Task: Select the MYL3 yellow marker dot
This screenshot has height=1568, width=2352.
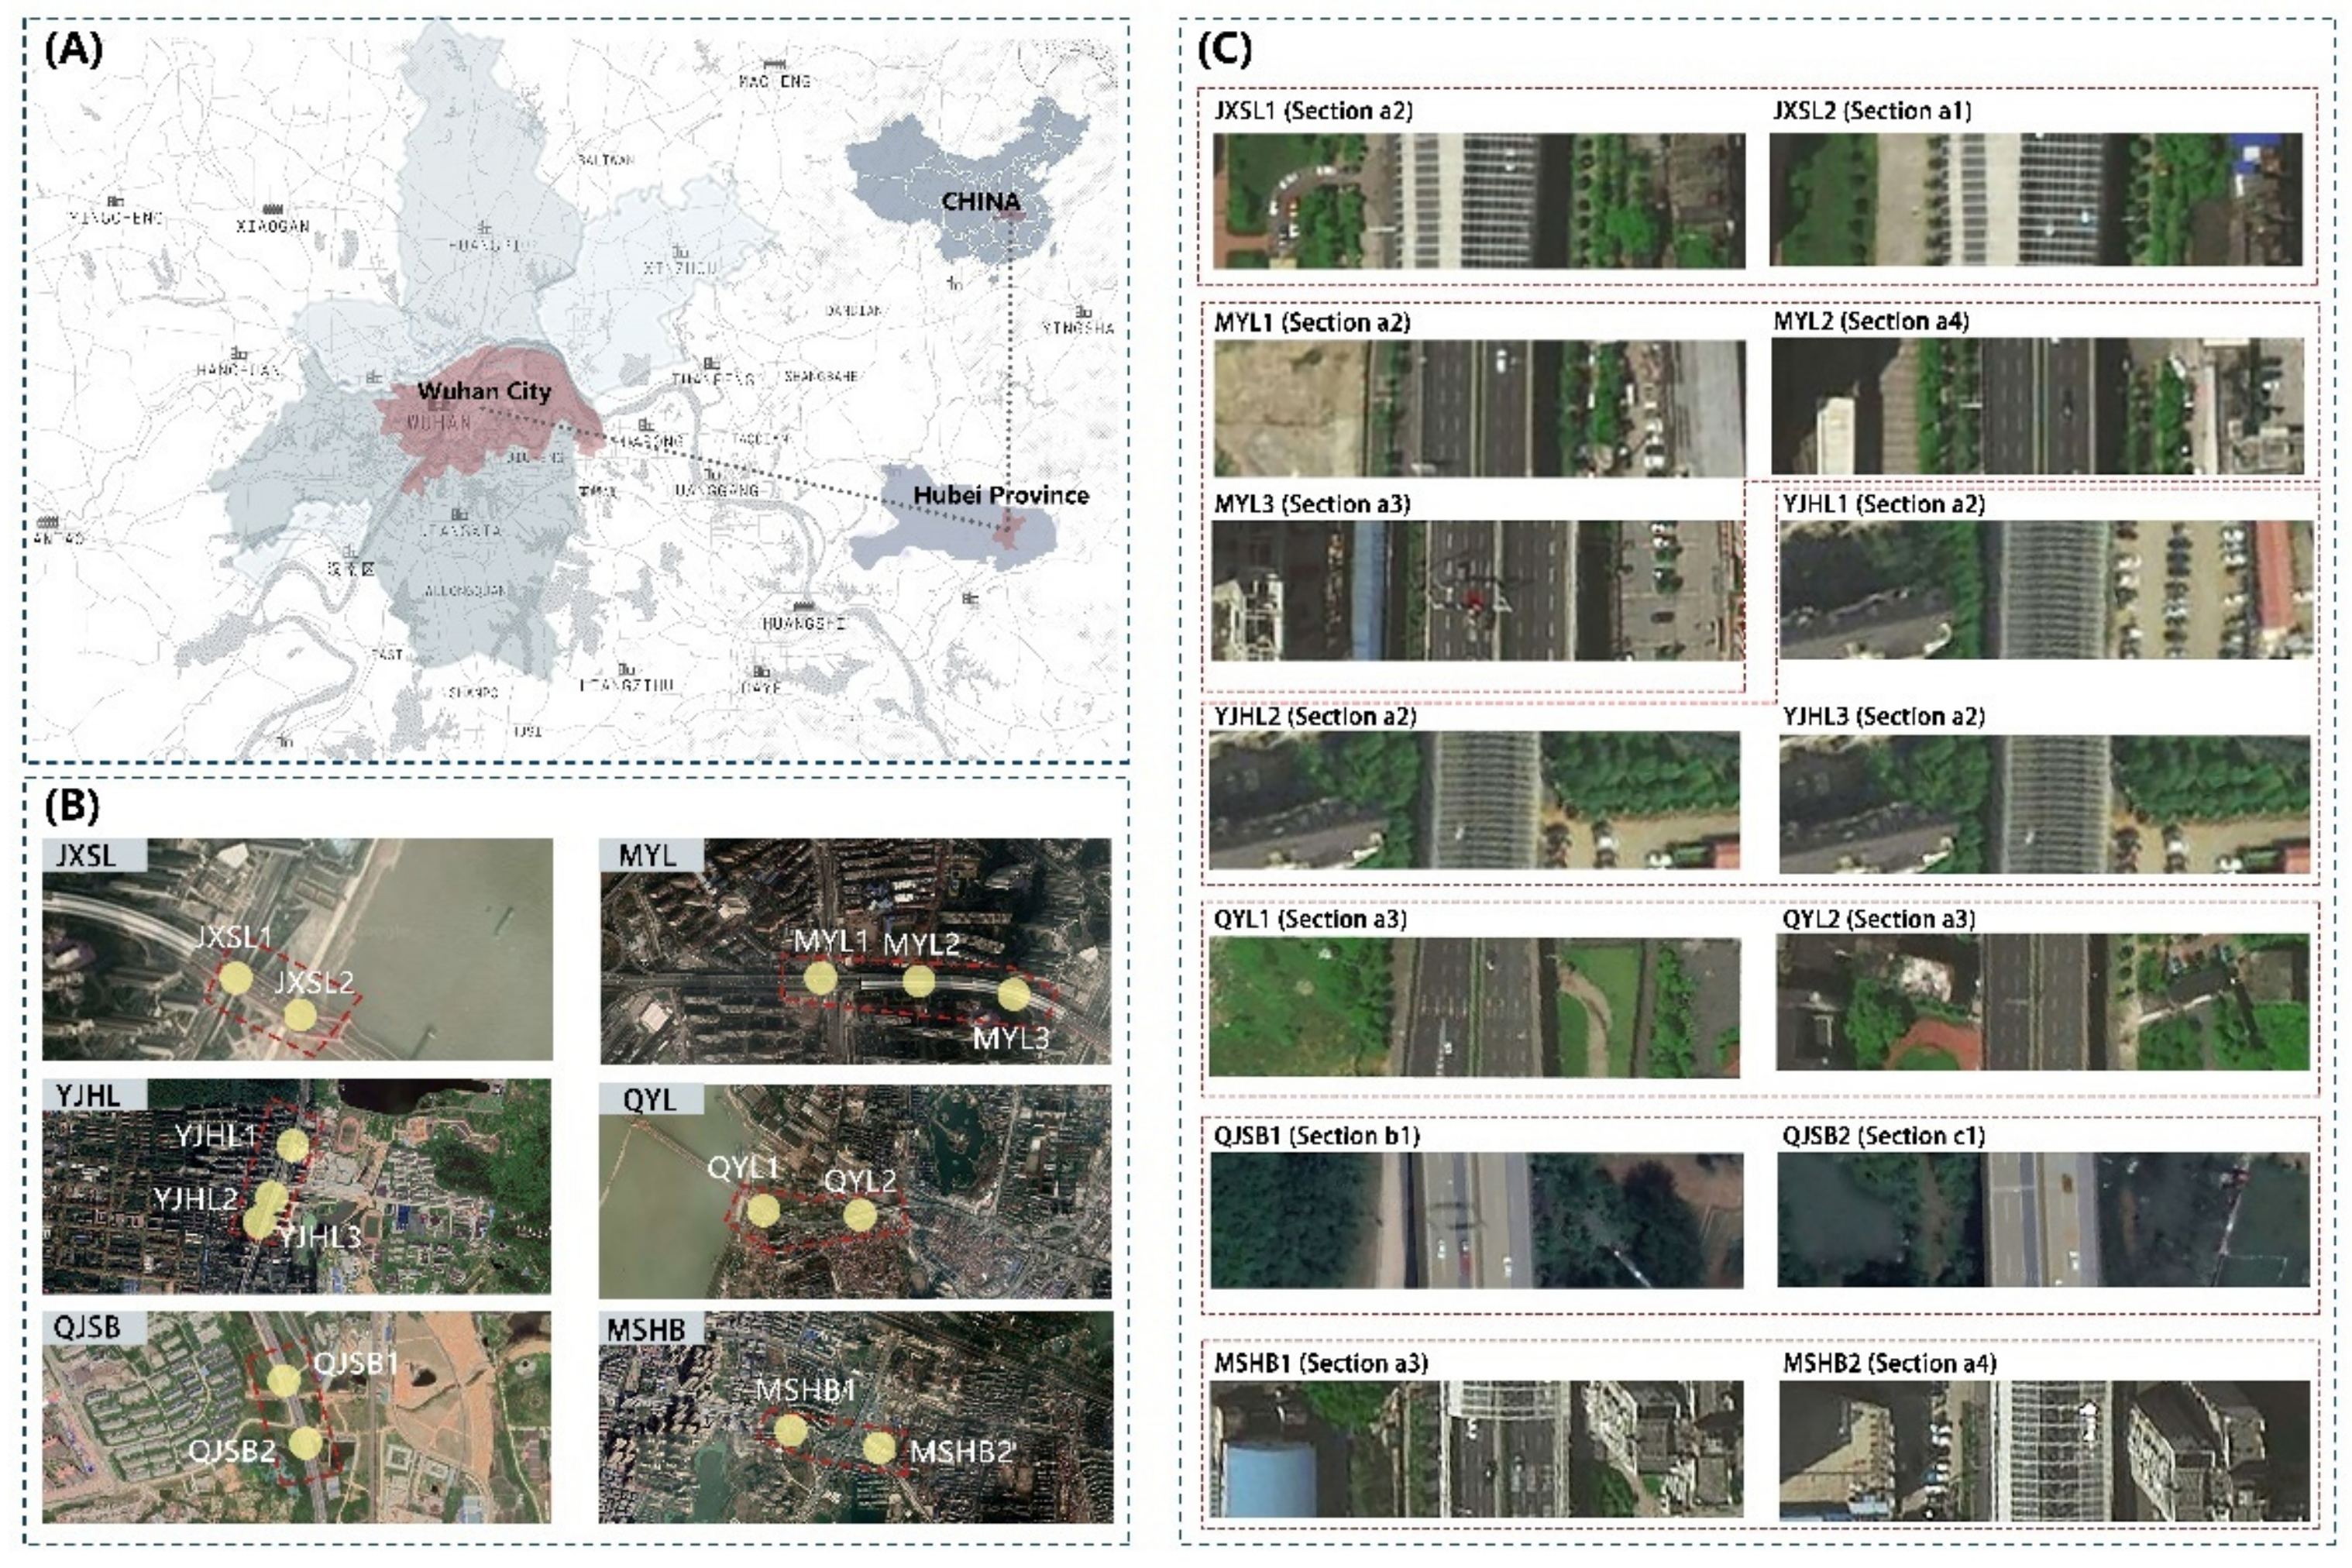Action: click(1013, 994)
